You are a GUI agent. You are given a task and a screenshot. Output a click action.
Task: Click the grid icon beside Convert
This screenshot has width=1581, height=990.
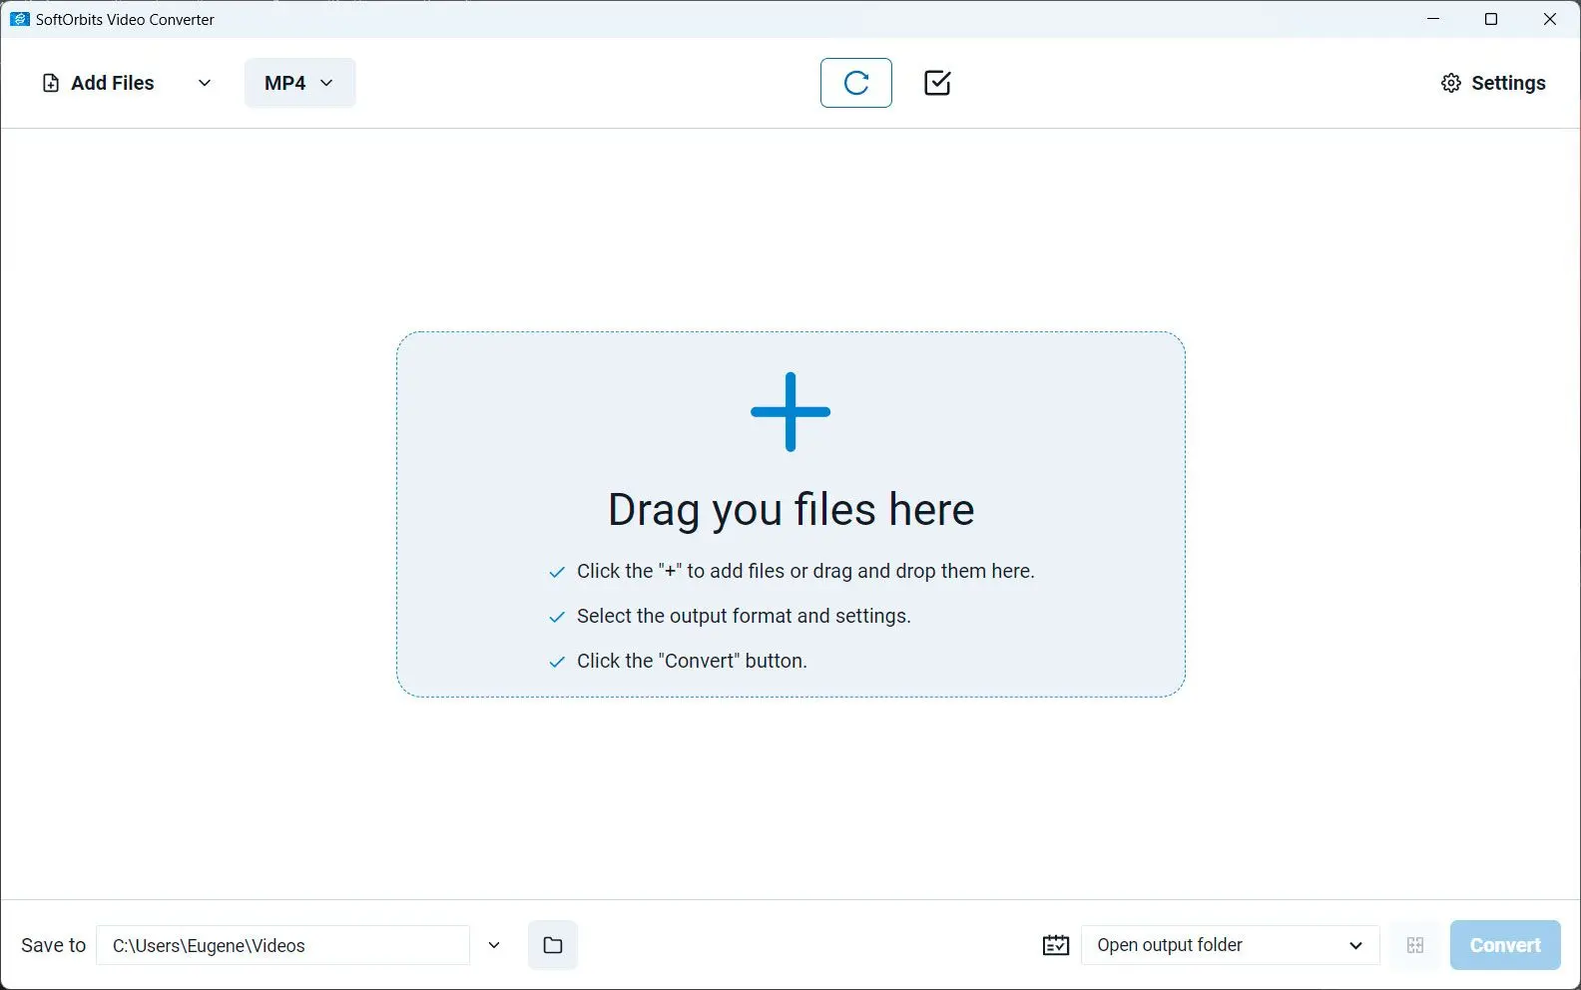[1415, 945]
